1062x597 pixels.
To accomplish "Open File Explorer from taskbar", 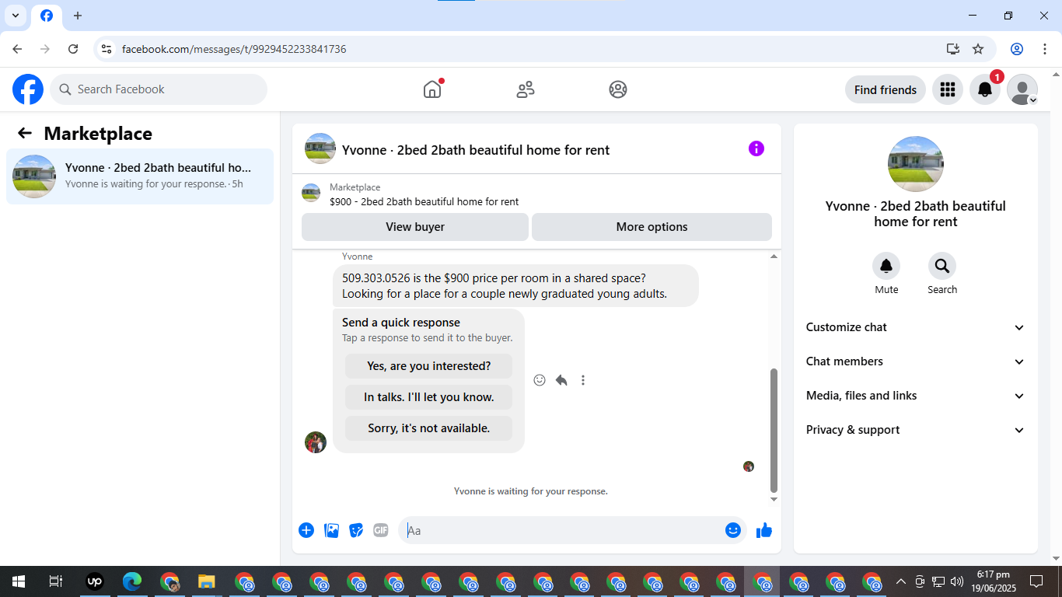I will pyautogui.click(x=206, y=581).
